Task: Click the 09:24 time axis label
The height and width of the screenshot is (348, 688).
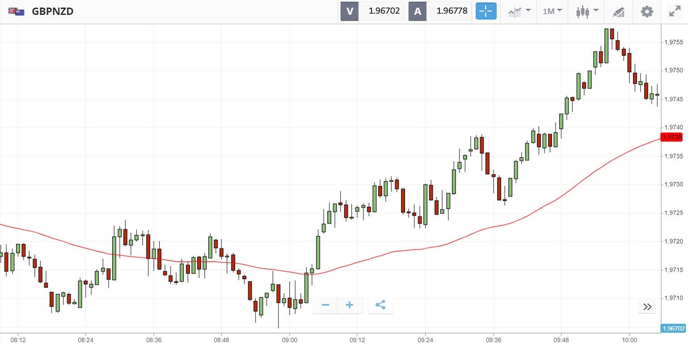Action: pos(426,340)
